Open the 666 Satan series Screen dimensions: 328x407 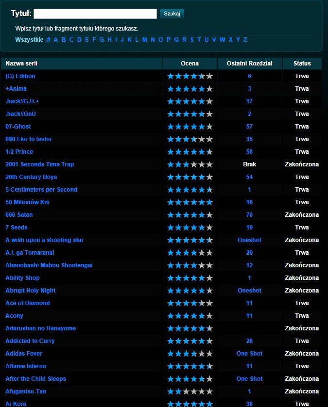[x=19, y=215]
